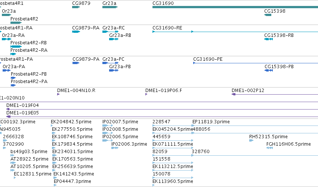Click EST 488056 feature line
Image resolution: width=318 pixels, height=187 pixels.
(x=255, y=133)
